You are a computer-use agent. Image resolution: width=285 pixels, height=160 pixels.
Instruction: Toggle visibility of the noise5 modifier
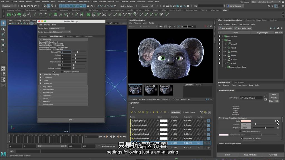(219, 48)
